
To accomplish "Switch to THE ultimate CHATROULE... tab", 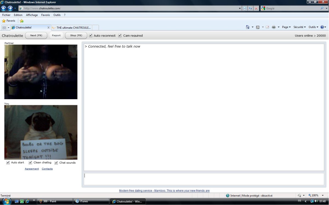I will [72, 28].
